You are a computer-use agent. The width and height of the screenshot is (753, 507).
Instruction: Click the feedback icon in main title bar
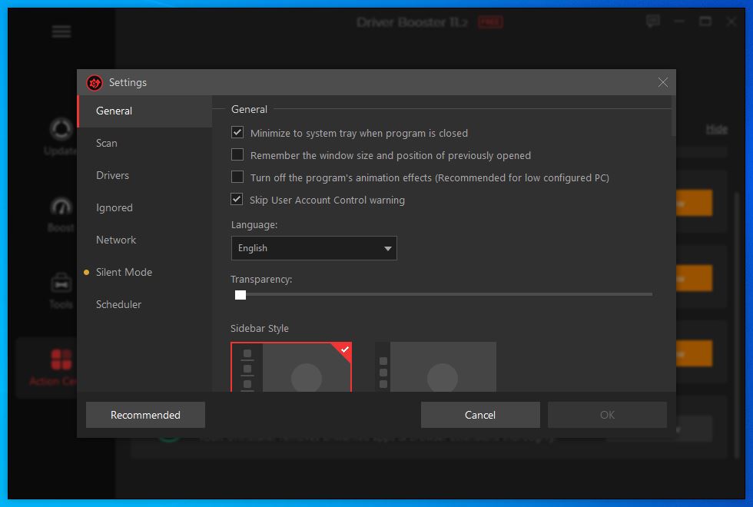pos(652,22)
